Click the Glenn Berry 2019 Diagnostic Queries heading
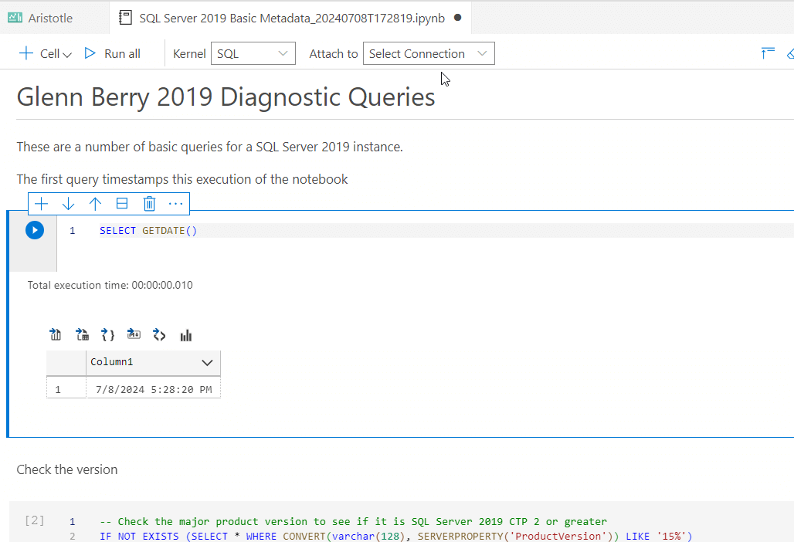 click(226, 97)
